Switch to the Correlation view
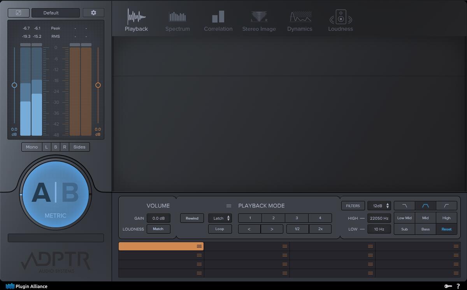Screen dimensions: 467x290 click(x=218, y=21)
